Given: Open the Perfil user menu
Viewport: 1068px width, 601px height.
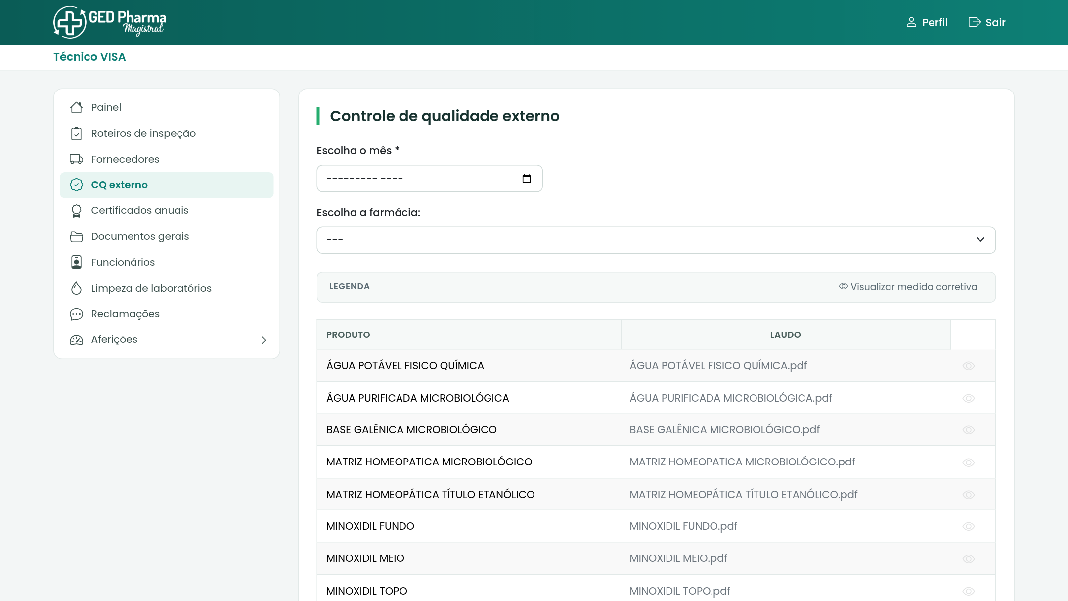Looking at the screenshot, I should tap(927, 22).
